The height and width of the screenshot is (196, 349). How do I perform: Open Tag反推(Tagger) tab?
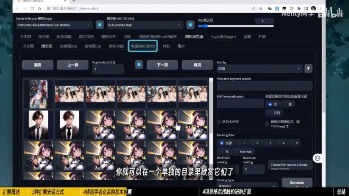[x=223, y=36]
